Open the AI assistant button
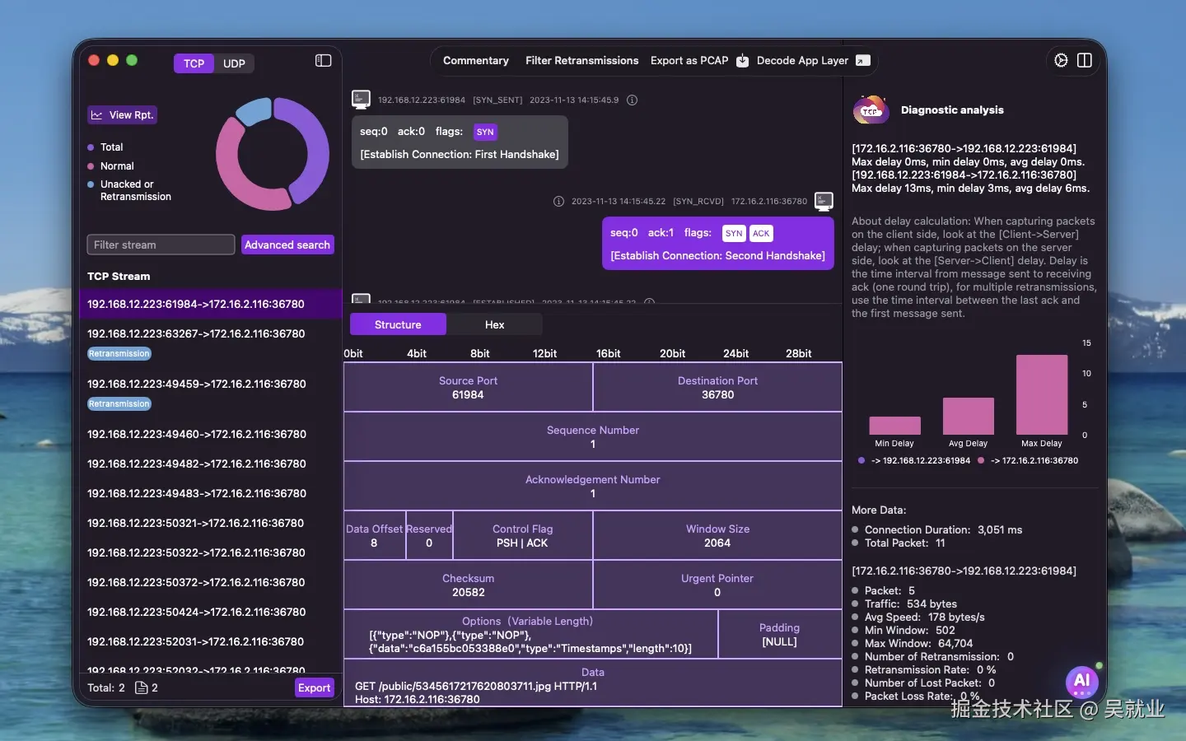The width and height of the screenshot is (1186, 741). [x=1081, y=682]
